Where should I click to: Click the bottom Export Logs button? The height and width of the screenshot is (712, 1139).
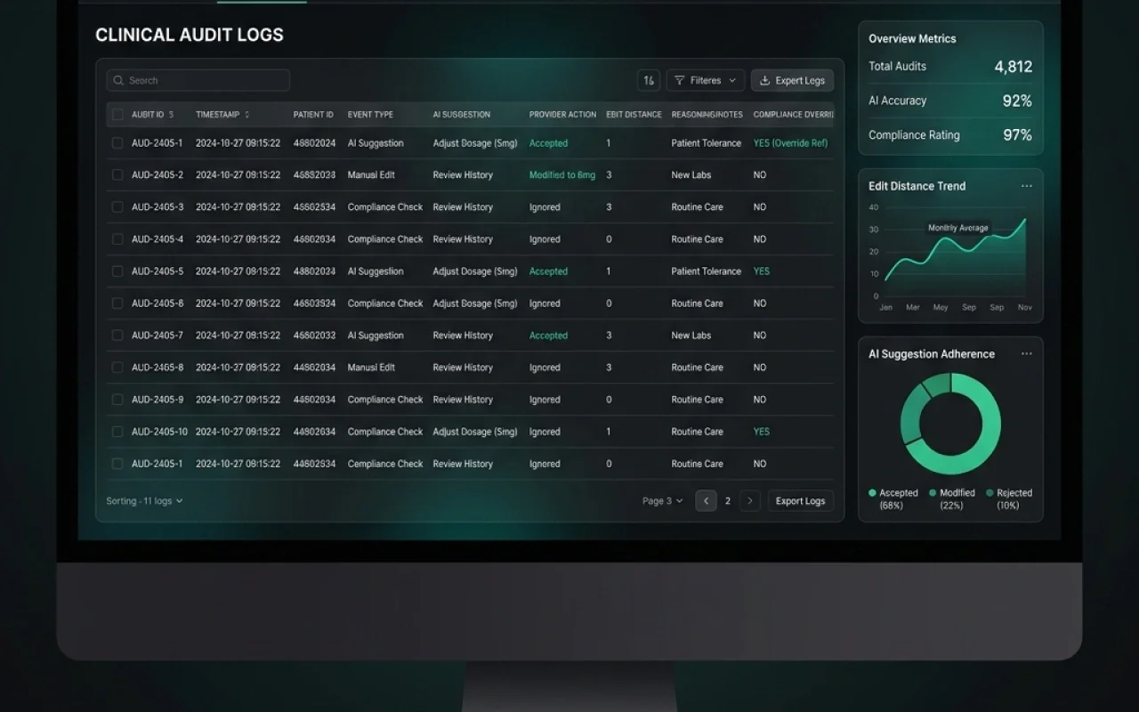tap(801, 501)
